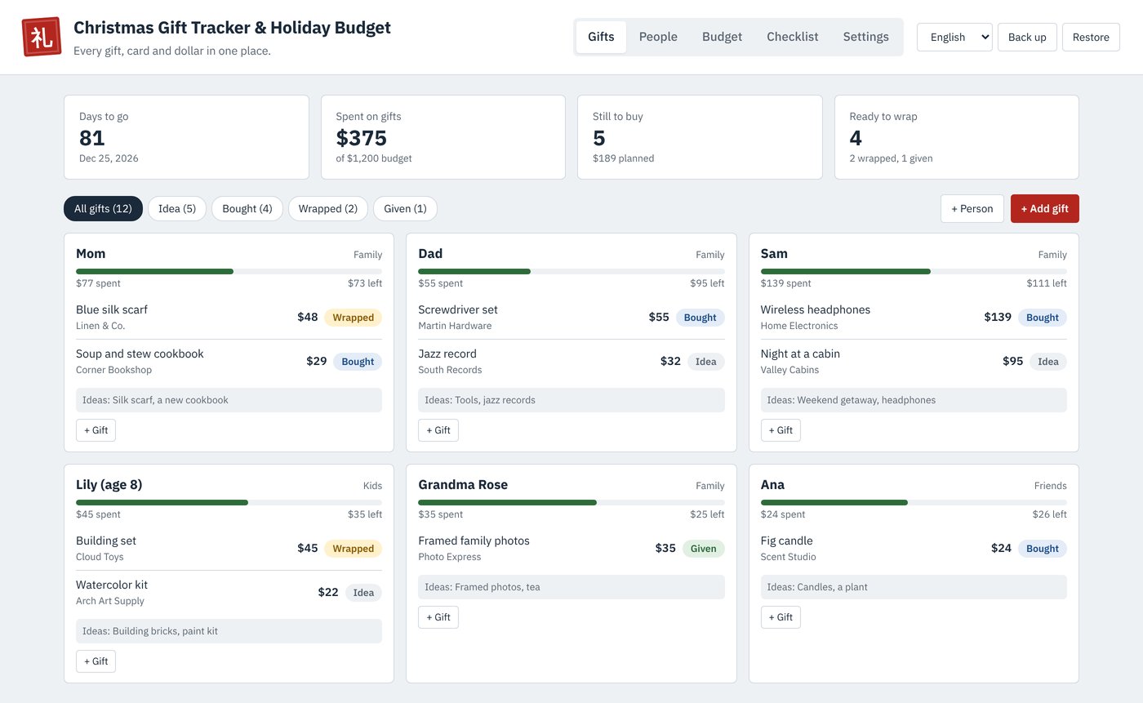
Task: Add a gift in Grandma Rose's card
Action: (438, 617)
